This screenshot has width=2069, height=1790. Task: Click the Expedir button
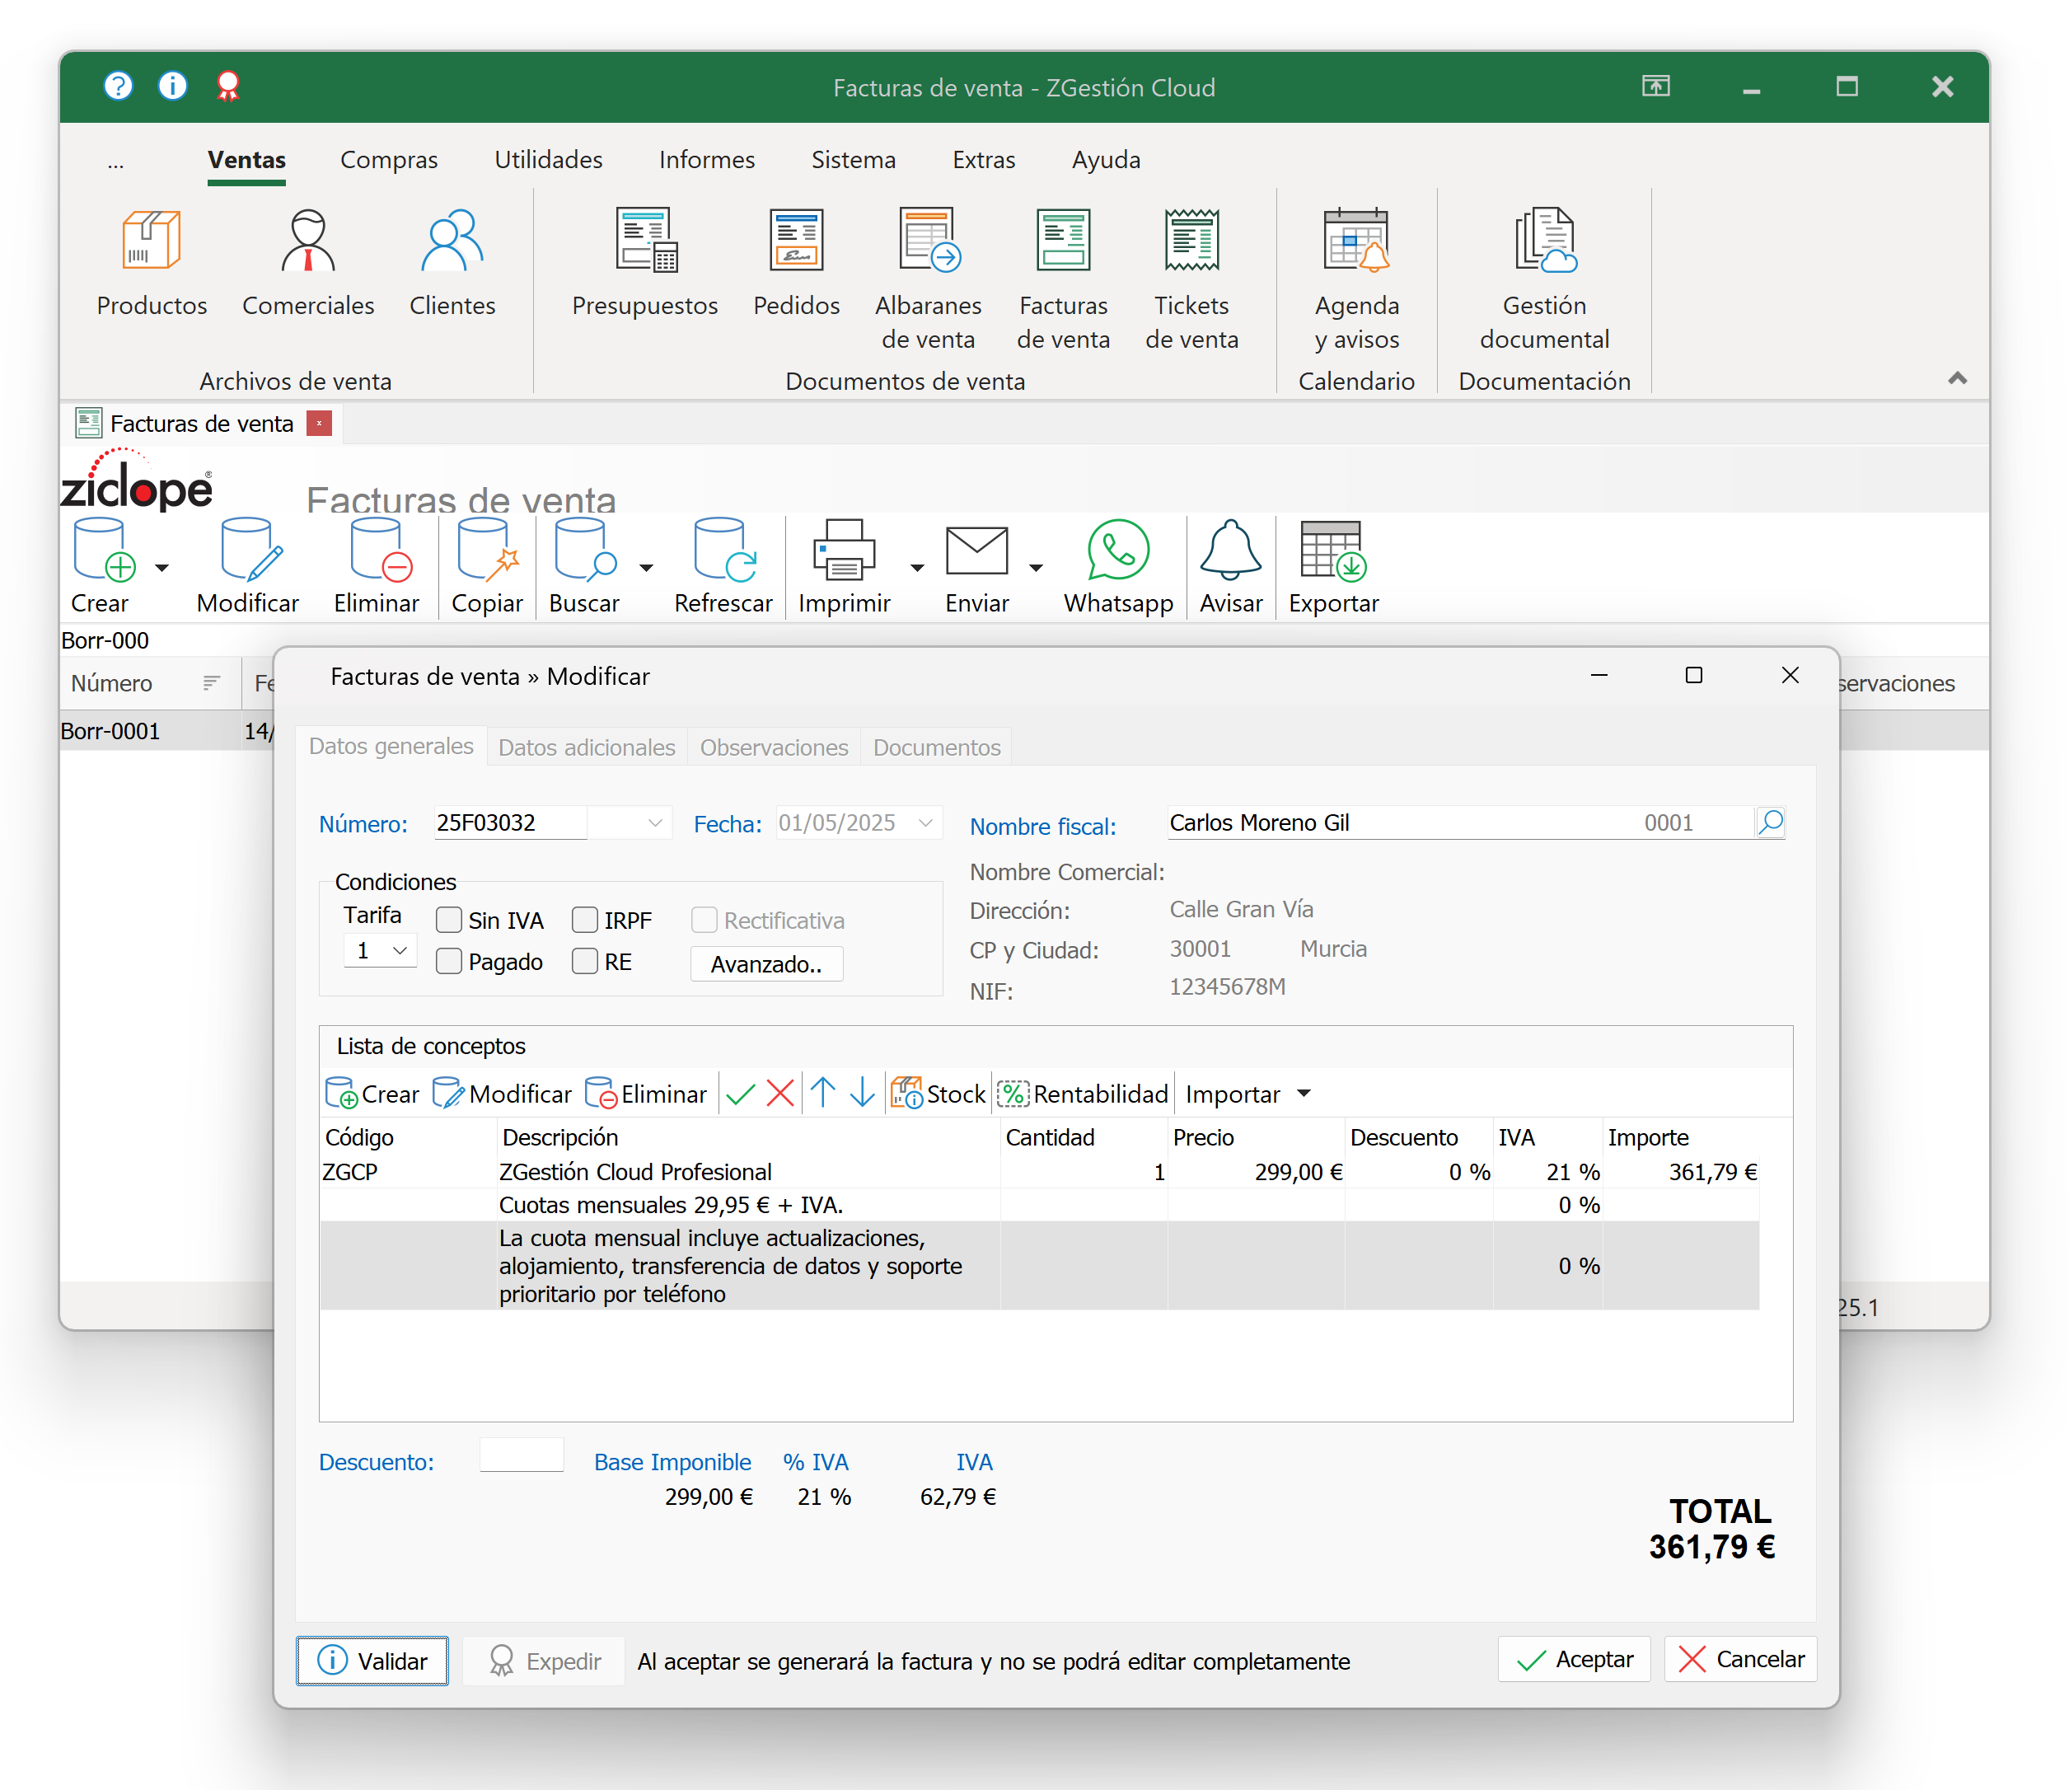pyautogui.click(x=544, y=1660)
